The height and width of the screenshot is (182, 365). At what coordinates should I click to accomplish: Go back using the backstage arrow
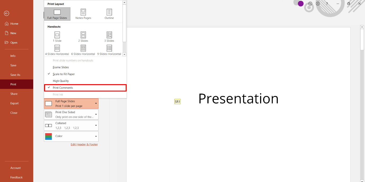7,13
